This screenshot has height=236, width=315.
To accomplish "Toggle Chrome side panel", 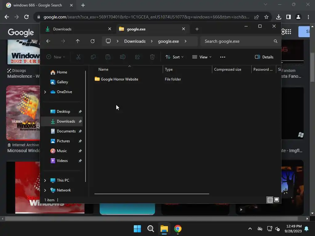I will pos(289,17).
